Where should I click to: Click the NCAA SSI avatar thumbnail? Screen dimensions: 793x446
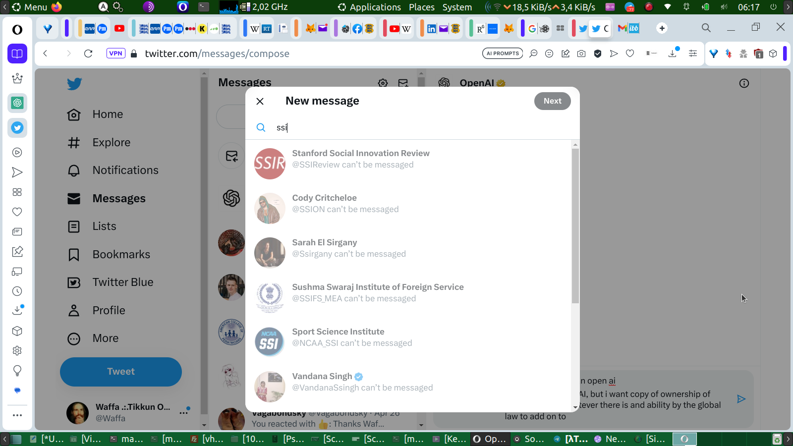pos(270,342)
